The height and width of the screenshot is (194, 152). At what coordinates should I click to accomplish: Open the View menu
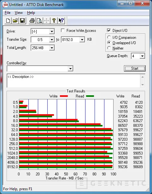19,13
